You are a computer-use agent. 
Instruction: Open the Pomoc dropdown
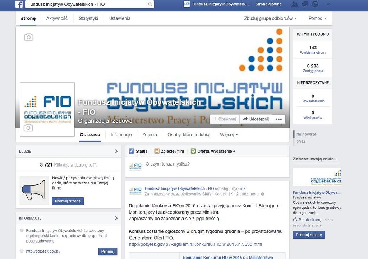(x=317, y=18)
